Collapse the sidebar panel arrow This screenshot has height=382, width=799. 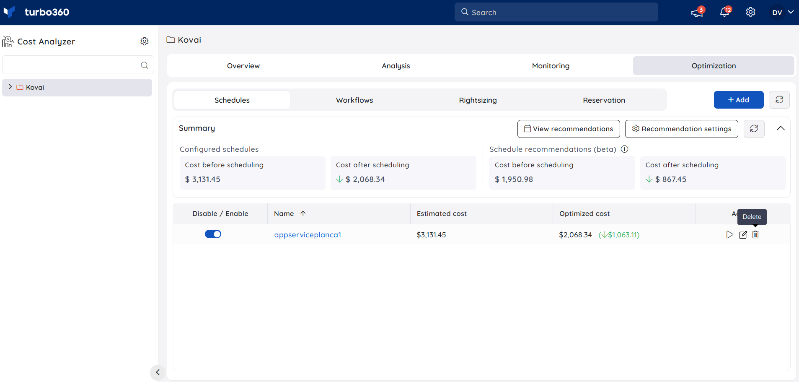[158, 372]
